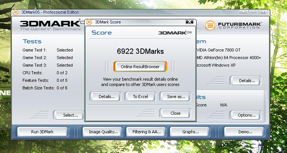The height and width of the screenshot is (153, 287).
Task: Click the orange icon in the 3DMark Score dialog title bar
Action: click(89, 22)
